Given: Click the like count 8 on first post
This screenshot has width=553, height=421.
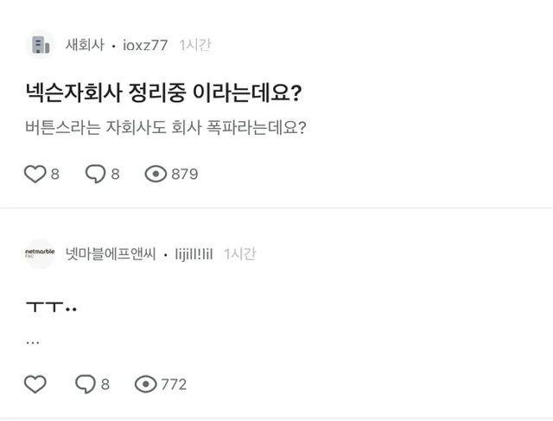Looking at the screenshot, I should pos(55,174).
